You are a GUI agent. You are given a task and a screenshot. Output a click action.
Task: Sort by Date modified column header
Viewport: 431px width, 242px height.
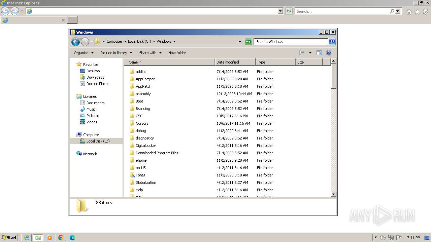[235, 62]
